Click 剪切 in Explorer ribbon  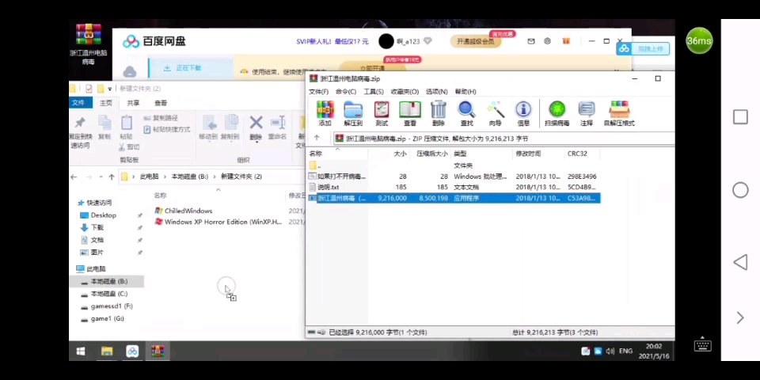pos(129,147)
